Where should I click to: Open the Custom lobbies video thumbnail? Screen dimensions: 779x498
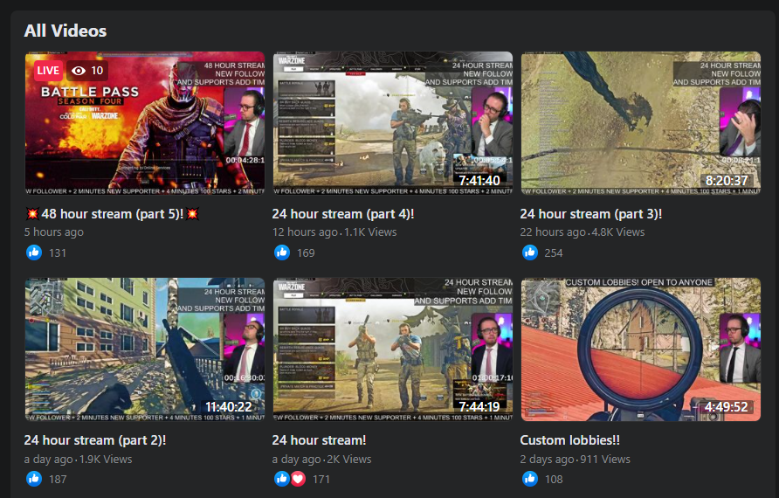(640, 349)
